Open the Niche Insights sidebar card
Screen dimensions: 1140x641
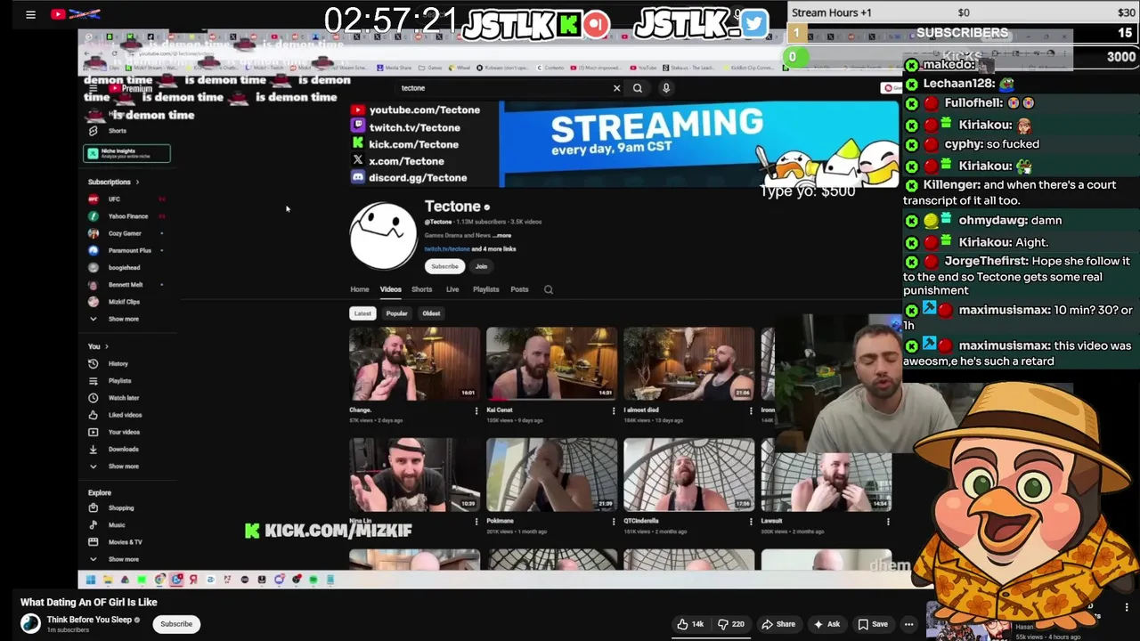[x=126, y=153]
